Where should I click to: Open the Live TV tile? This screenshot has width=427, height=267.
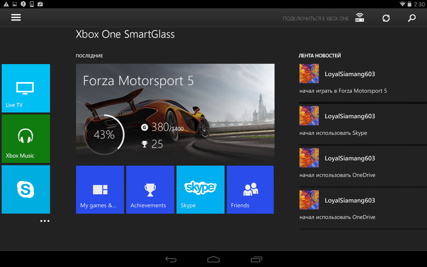(x=26, y=88)
